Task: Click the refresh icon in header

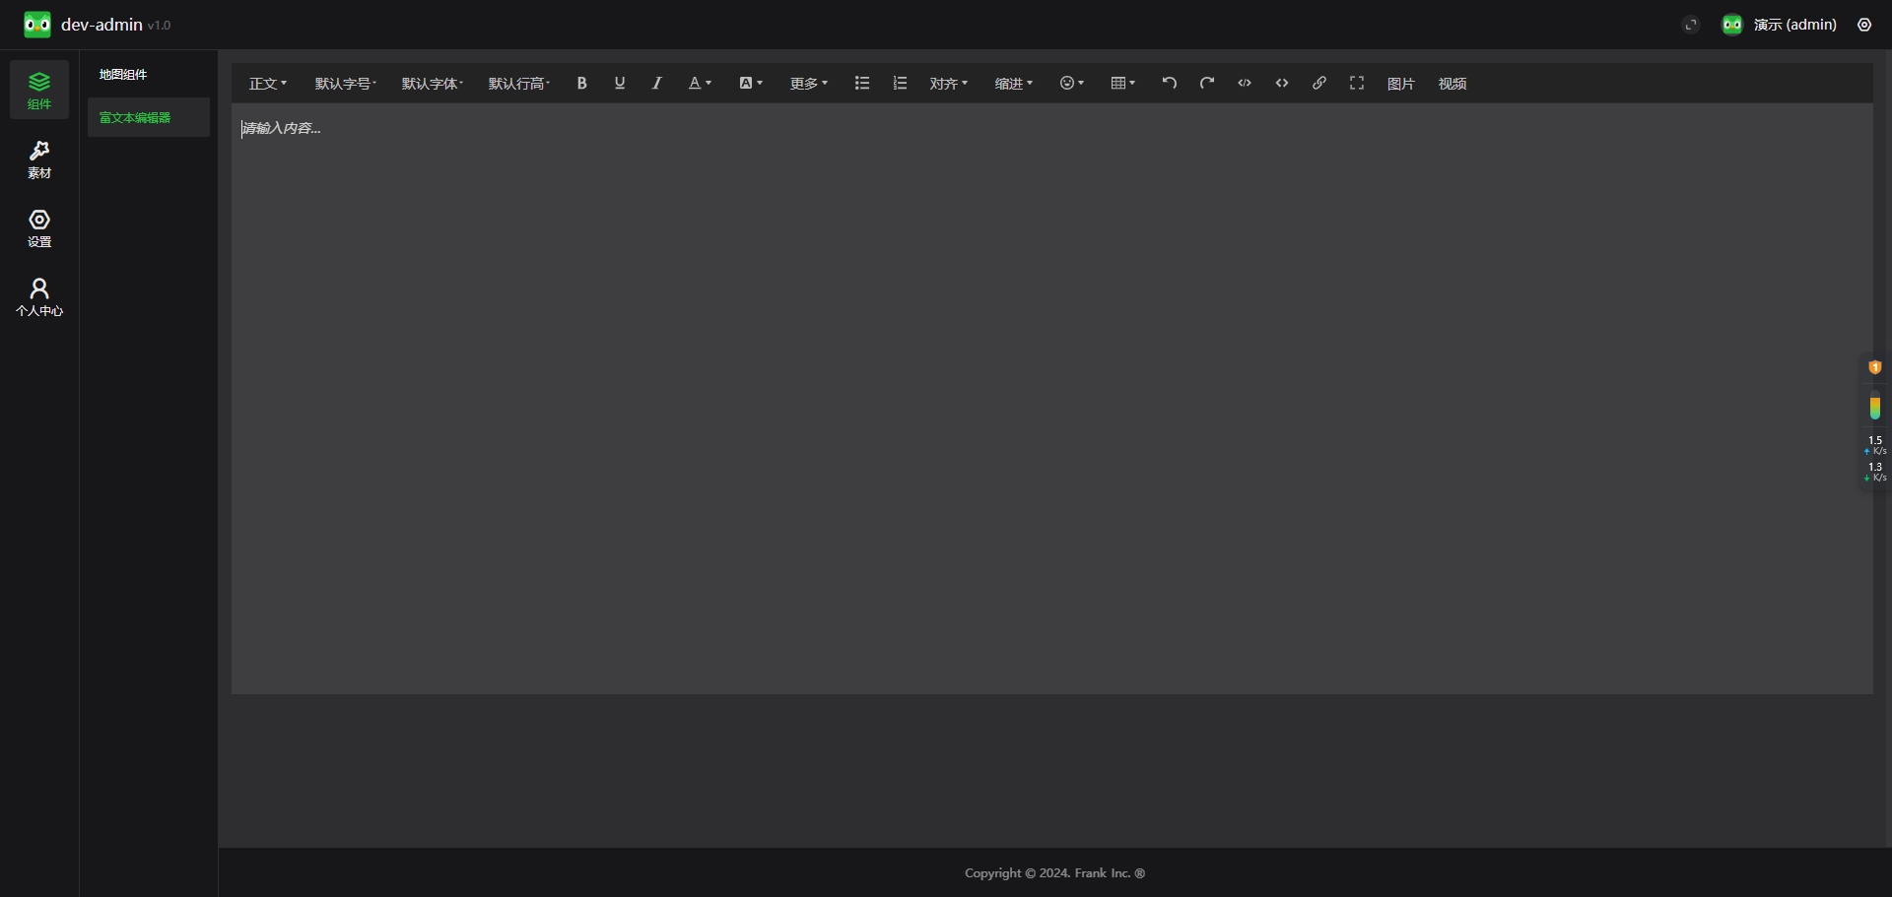Action: point(1691,25)
